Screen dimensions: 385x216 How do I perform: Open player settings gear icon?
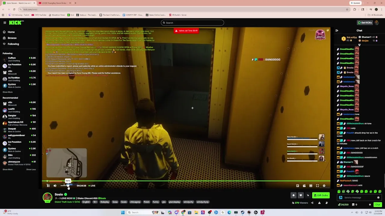324,186
